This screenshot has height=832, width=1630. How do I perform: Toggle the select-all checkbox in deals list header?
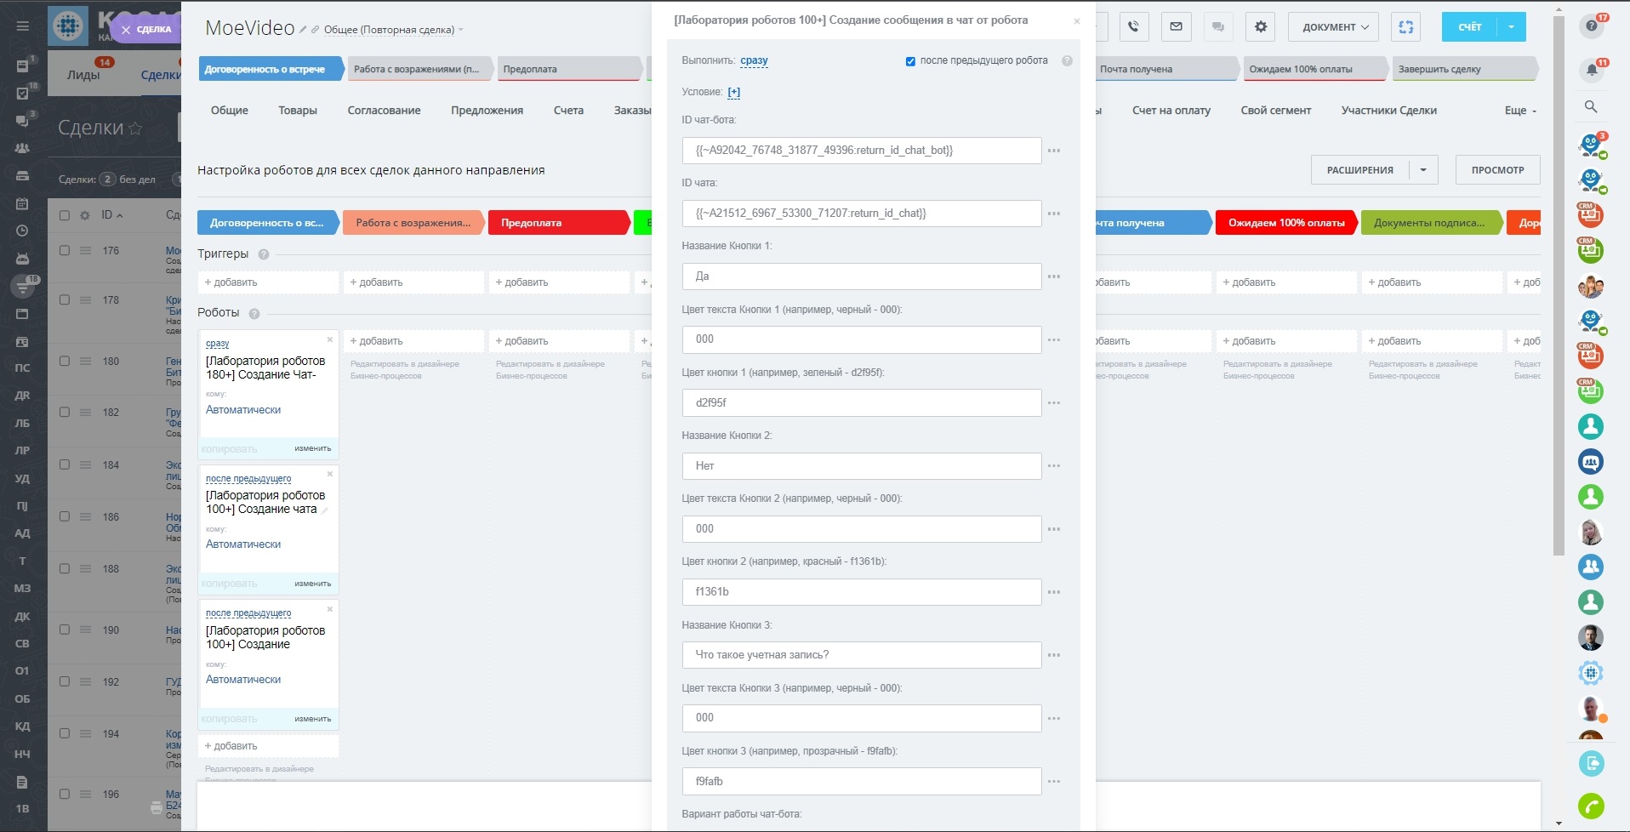(x=64, y=215)
